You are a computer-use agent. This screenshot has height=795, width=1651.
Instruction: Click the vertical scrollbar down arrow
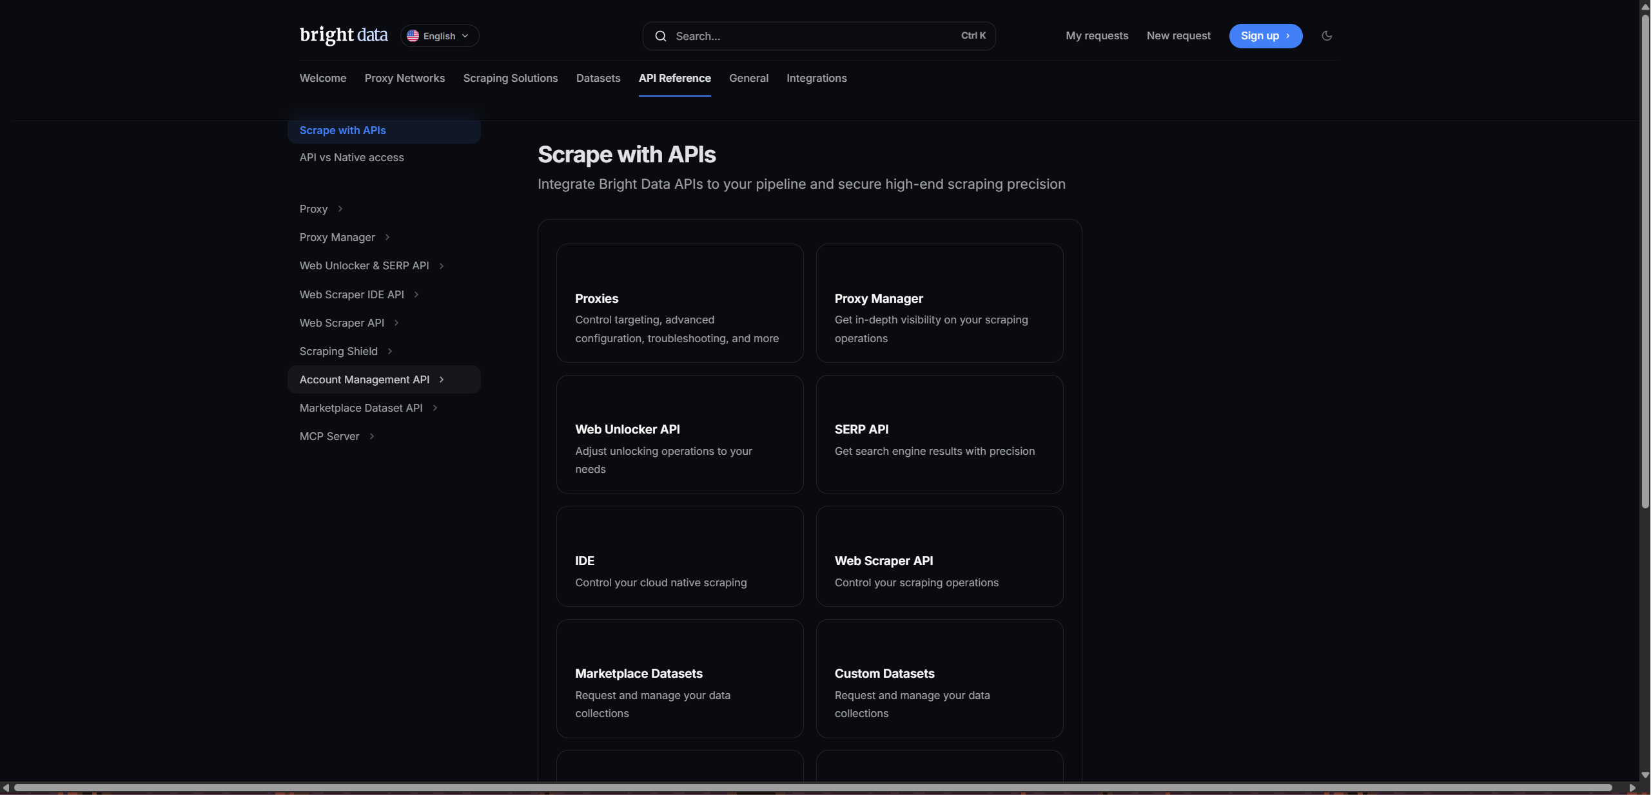click(1645, 775)
